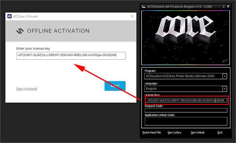This screenshot has width=236, height=143.
Task: Minimize the ACDSystem Keygen window
Action: click(x=223, y=6)
